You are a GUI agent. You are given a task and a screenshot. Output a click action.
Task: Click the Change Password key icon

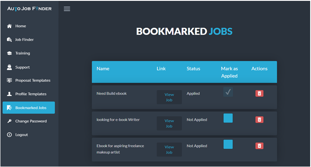[x=9, y=121]
